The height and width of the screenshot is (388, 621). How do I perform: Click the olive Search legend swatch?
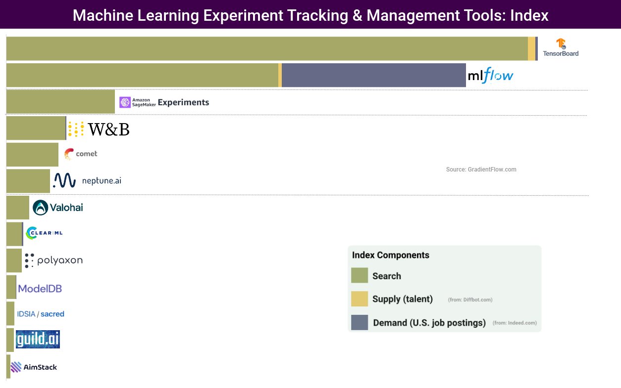coord(360,275)
